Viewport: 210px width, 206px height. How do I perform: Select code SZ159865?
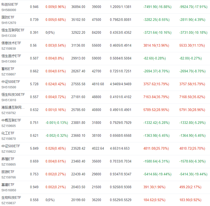tap(9, 165)
